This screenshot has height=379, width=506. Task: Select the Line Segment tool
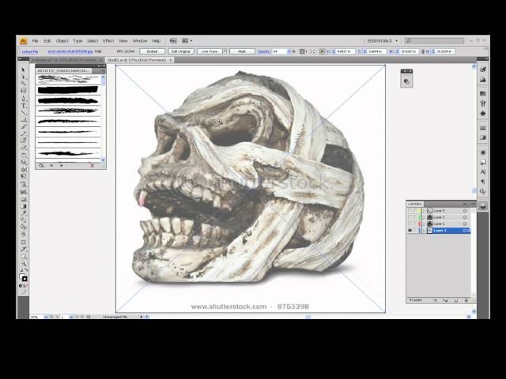(23, 112)
